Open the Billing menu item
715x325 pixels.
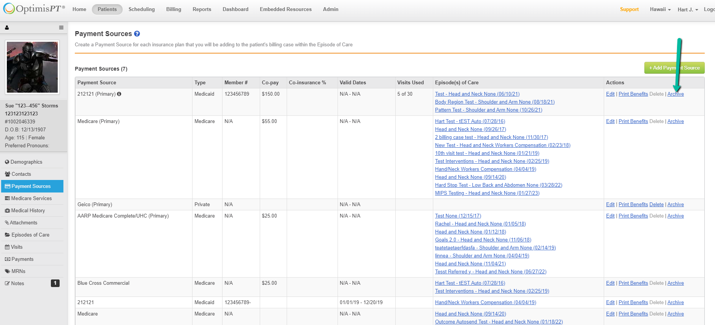point(174,9)
